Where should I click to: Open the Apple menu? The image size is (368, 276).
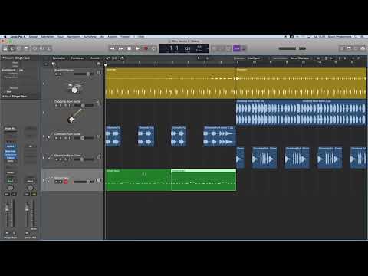click(x=5, y=37)
